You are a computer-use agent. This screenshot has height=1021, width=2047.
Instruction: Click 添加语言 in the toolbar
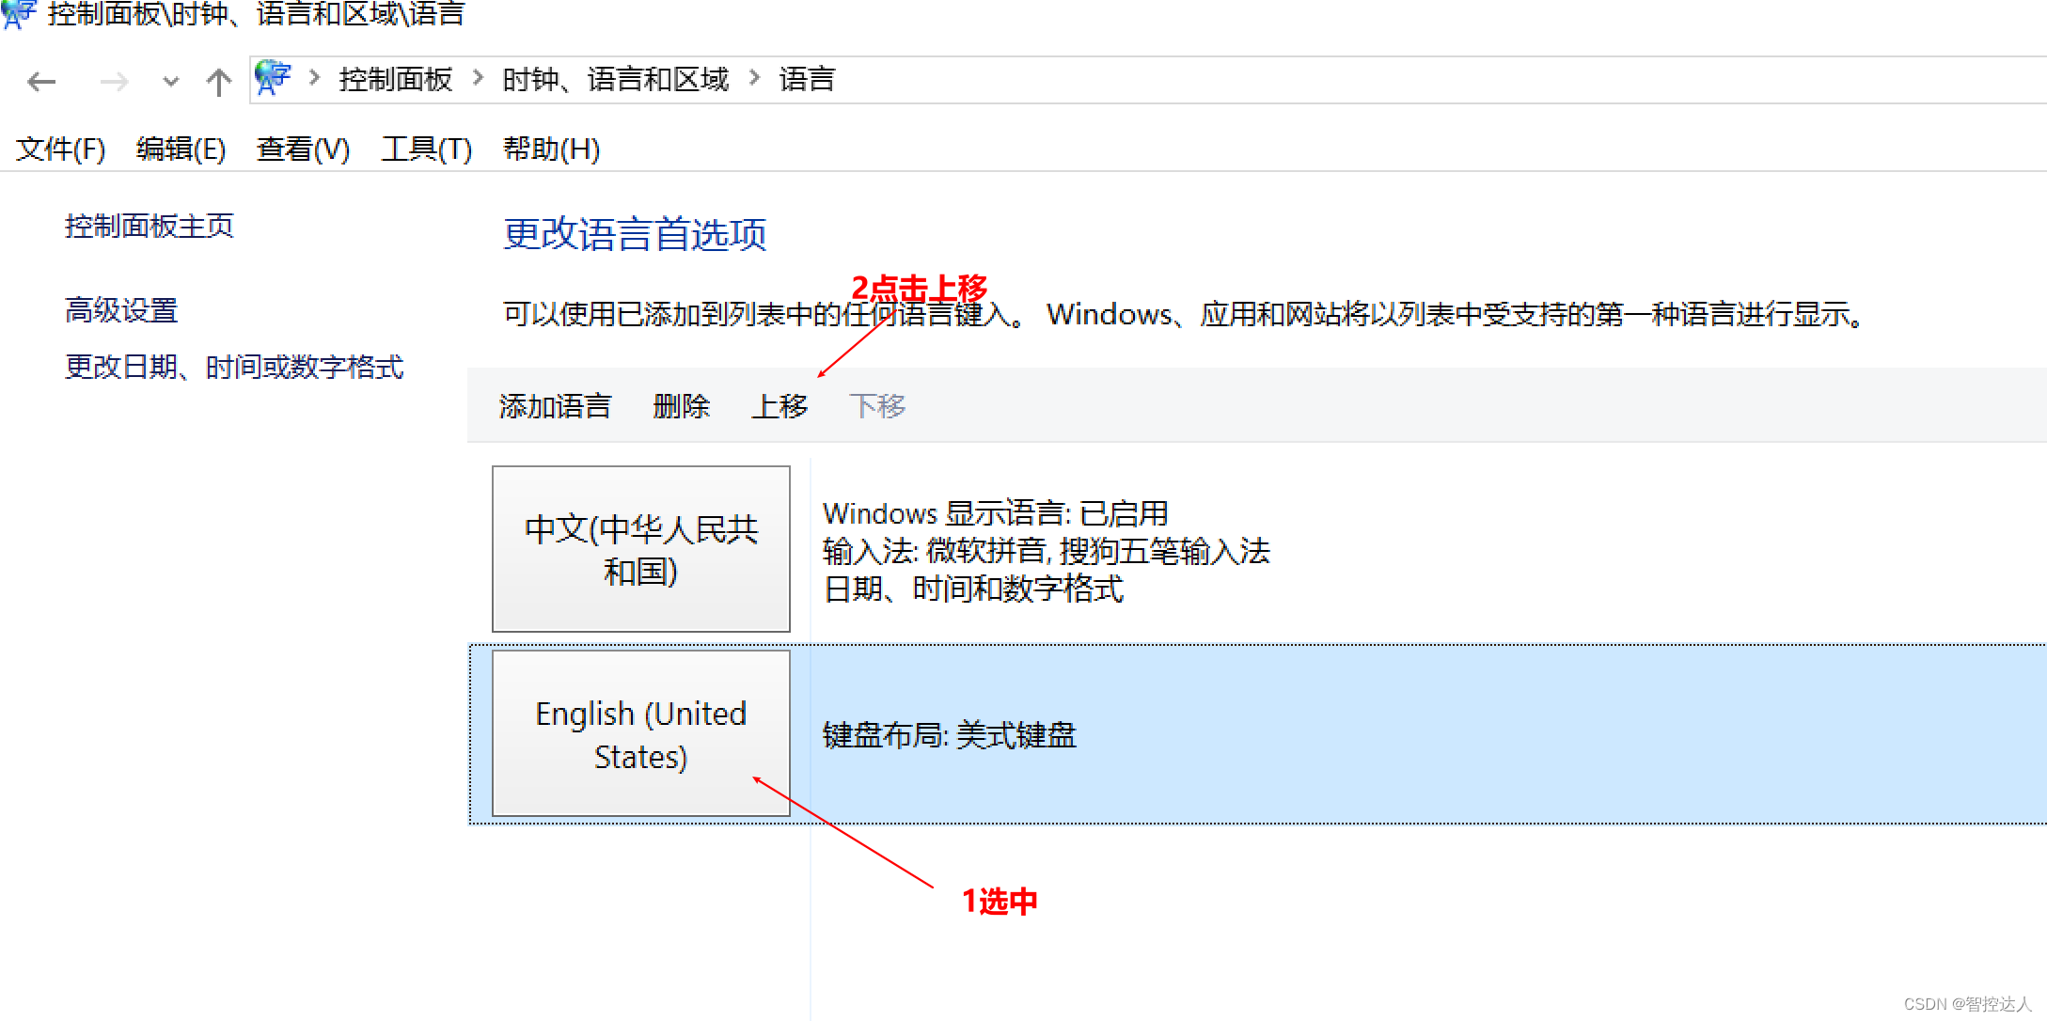[x=555, y=406]
